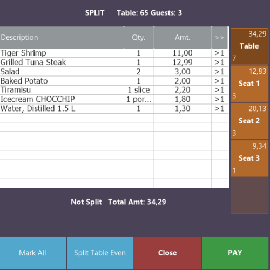Click the Mark All button
Viewport: 270px width, 270px height.
click(33, 253)
